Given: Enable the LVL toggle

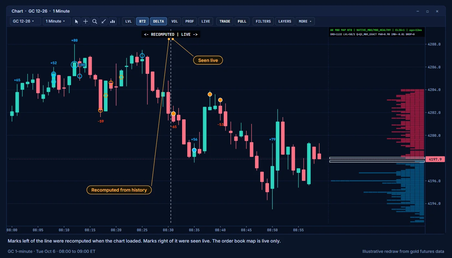Looking at the screenshot, I should click(128, 21).
